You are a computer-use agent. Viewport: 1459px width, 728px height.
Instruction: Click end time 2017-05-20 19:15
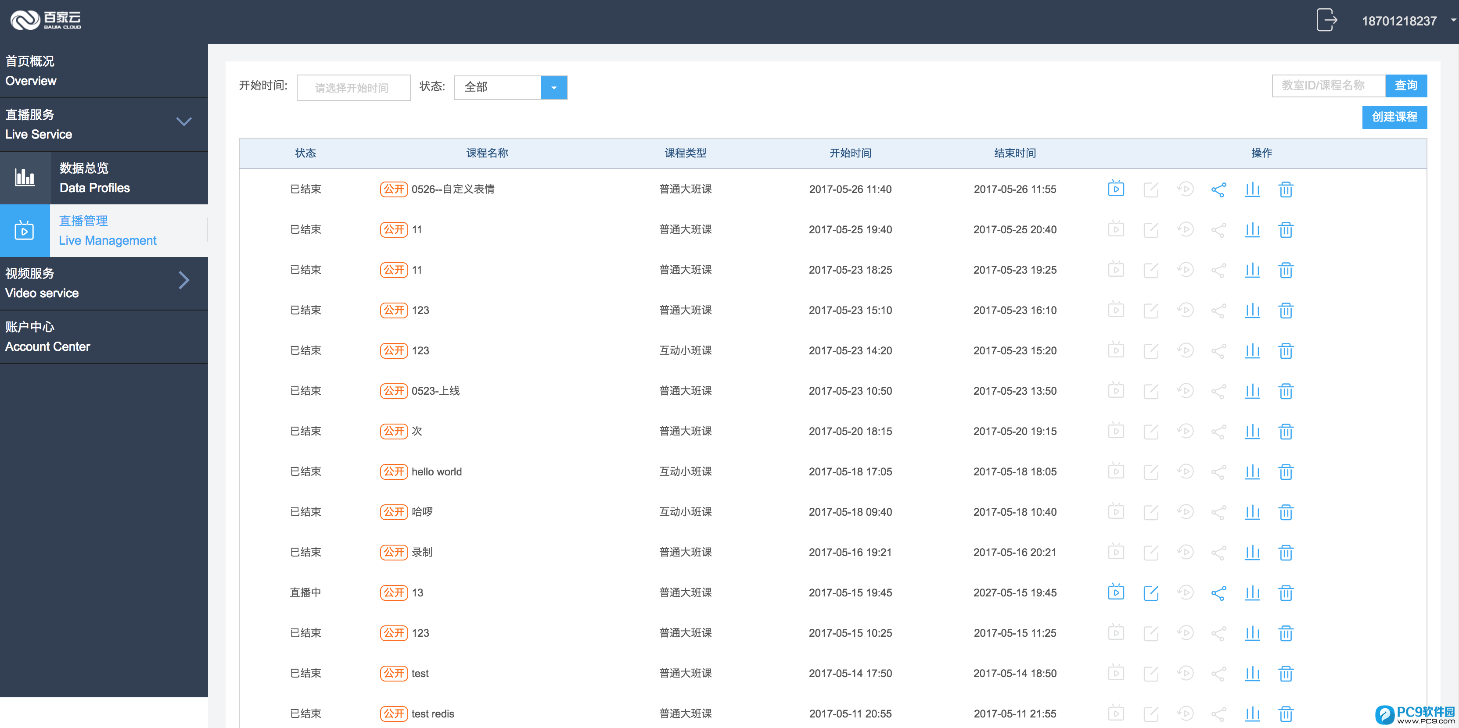coord(1014,432)
